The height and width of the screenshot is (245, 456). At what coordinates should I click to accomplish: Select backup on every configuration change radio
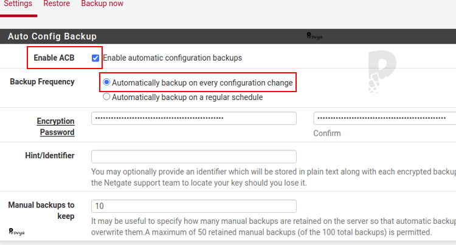click(x=107, y=82)
